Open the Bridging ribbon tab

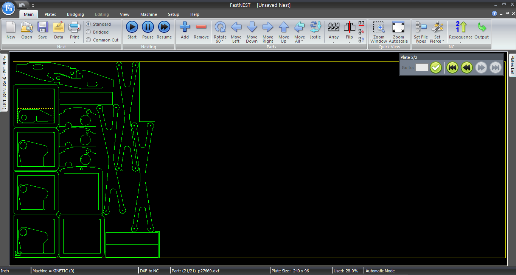pos(76,14)
